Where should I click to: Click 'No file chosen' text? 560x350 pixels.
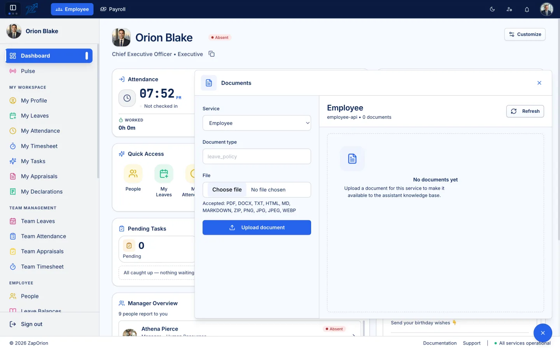[268, 190]
